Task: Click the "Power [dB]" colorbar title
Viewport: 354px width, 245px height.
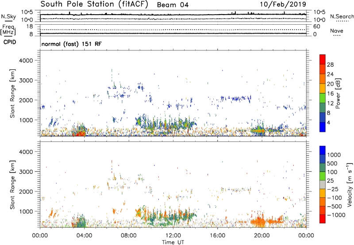Action: tap(338, 93)
